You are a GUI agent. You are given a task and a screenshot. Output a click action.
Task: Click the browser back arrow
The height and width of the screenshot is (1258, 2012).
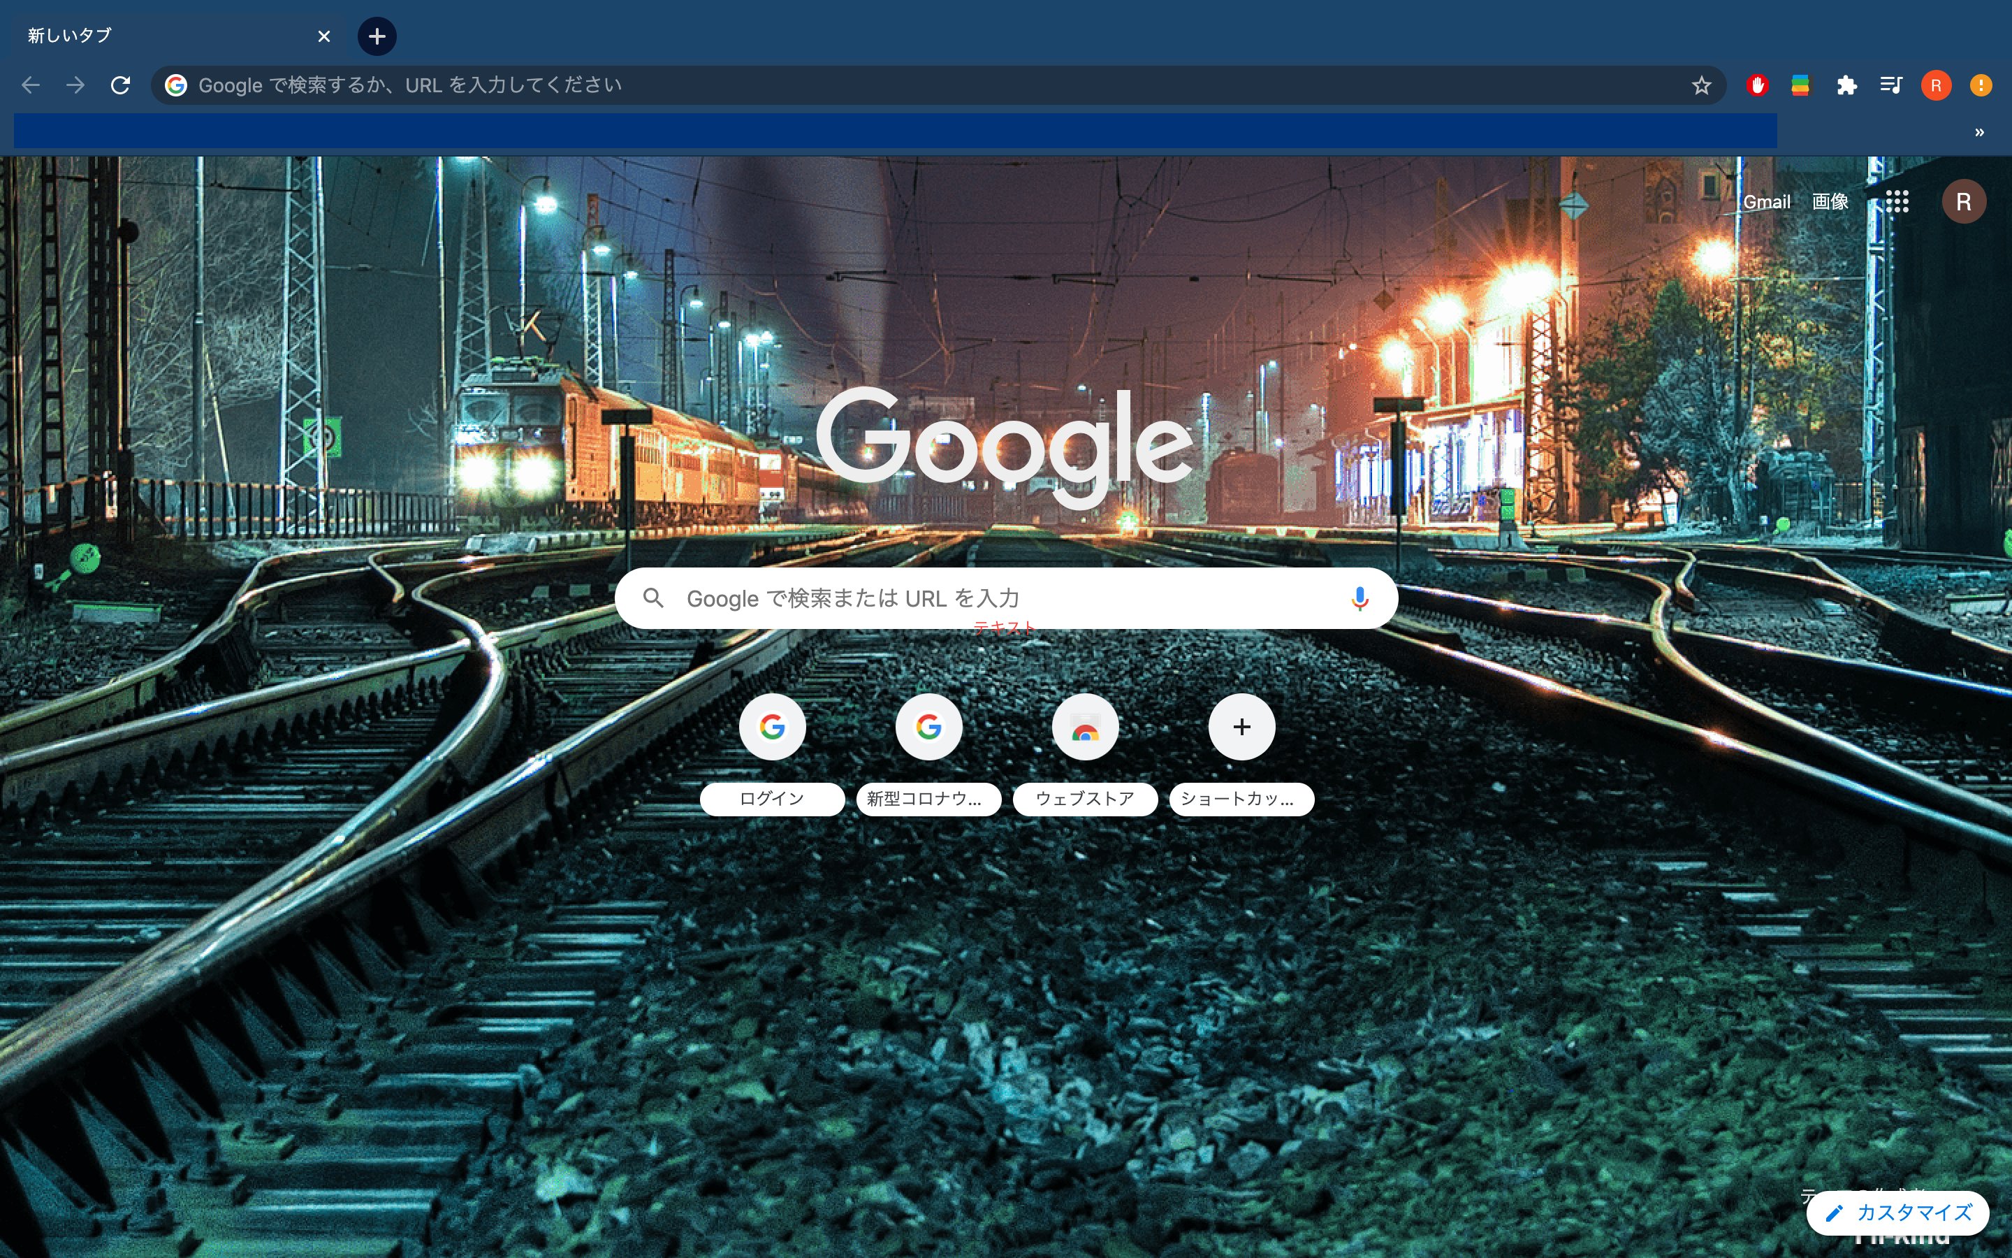pyautogui.click(x=31, y=85)
